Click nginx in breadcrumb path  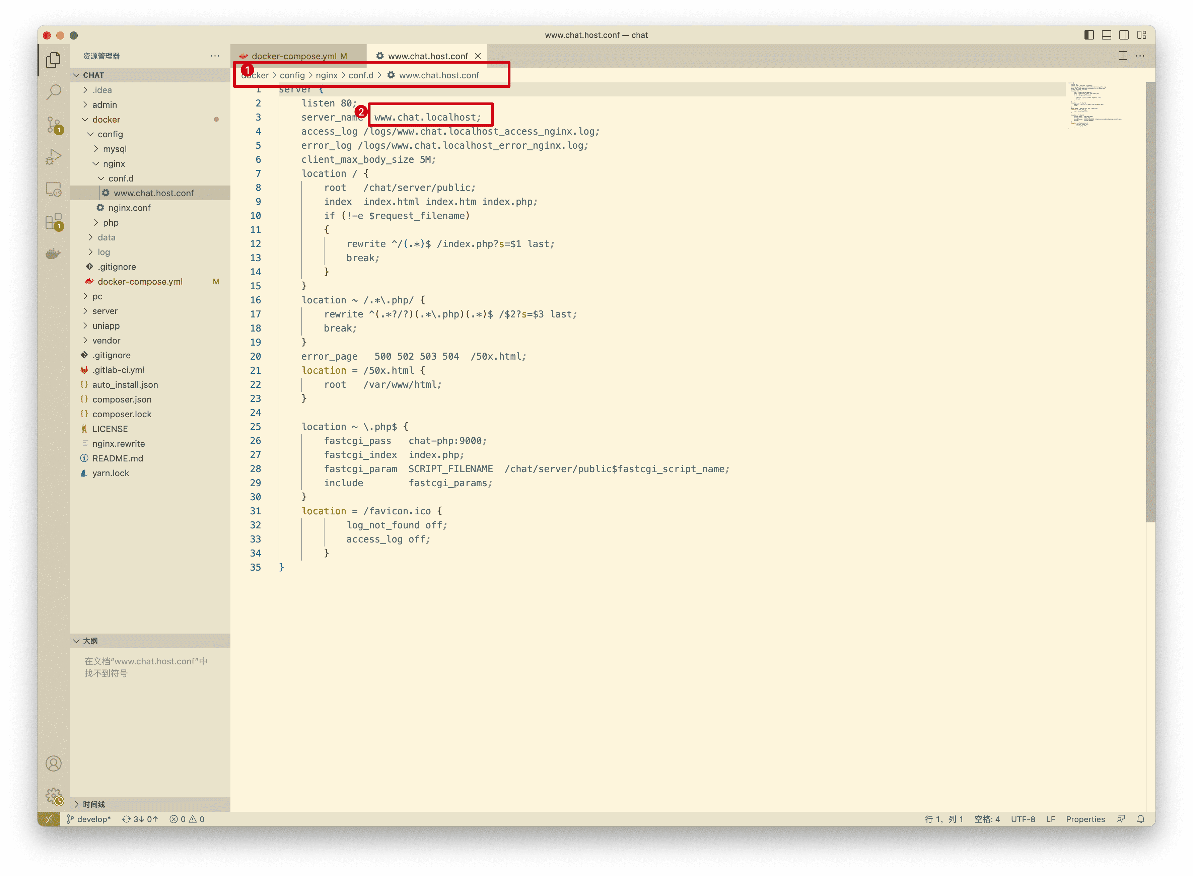coord(327,75)
